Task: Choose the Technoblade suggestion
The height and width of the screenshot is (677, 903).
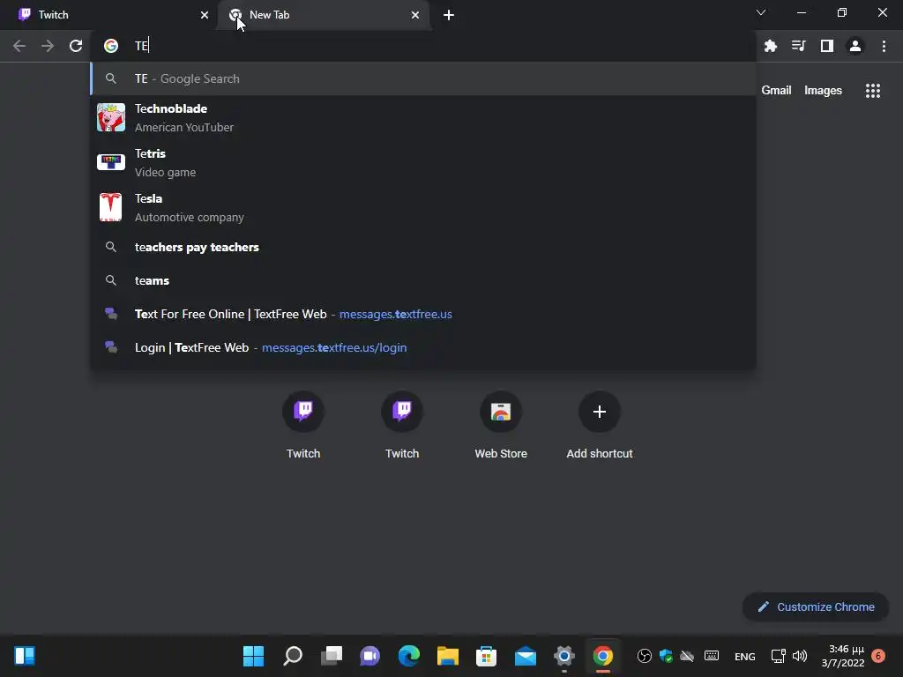Action: [x=423, y=118]
